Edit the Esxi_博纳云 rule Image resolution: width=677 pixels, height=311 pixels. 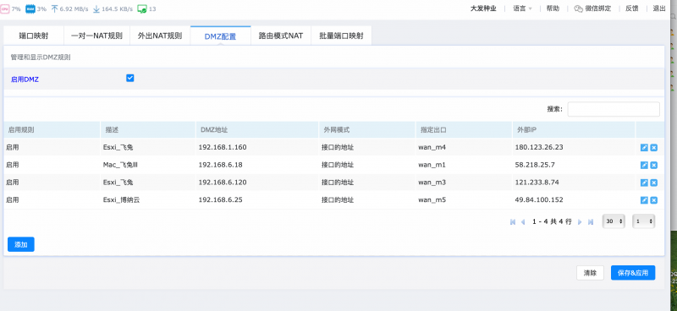644,200
